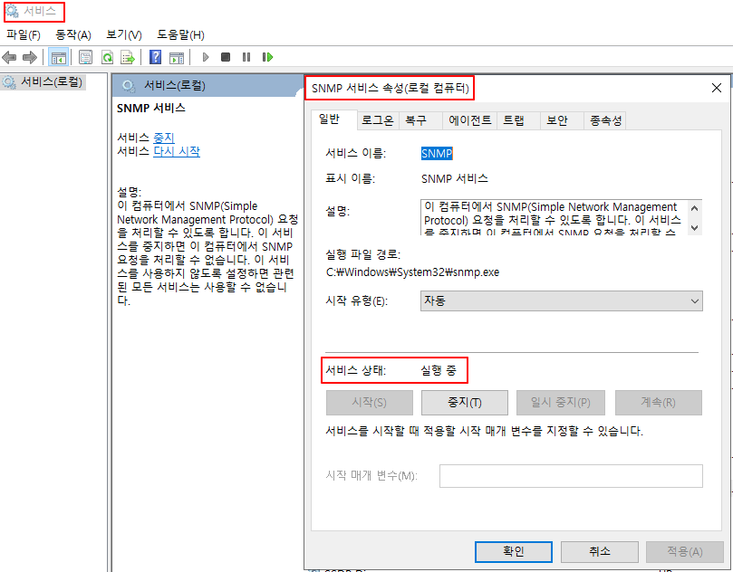
Task: Switch to the 종속성 tab
Action: point(605,120)
